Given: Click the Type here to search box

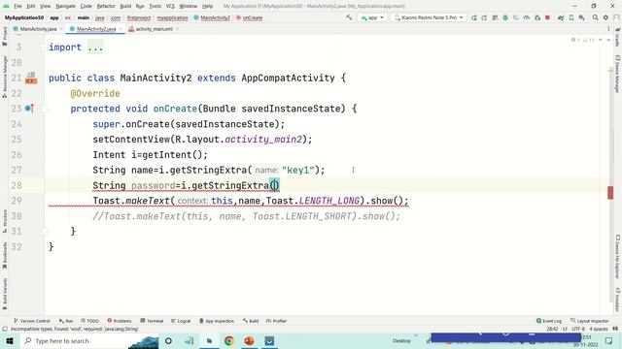Looking at the screenshot, I should tap(88, 340).
